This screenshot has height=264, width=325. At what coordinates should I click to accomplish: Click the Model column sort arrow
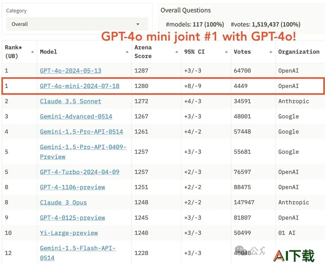(x=127, y=52)
